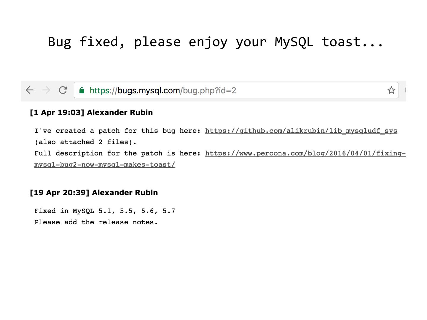Click the 19 Apr 20:39 comment header
Image resolution: width=427 pixels, height=320 pixels.
(94, 193)
